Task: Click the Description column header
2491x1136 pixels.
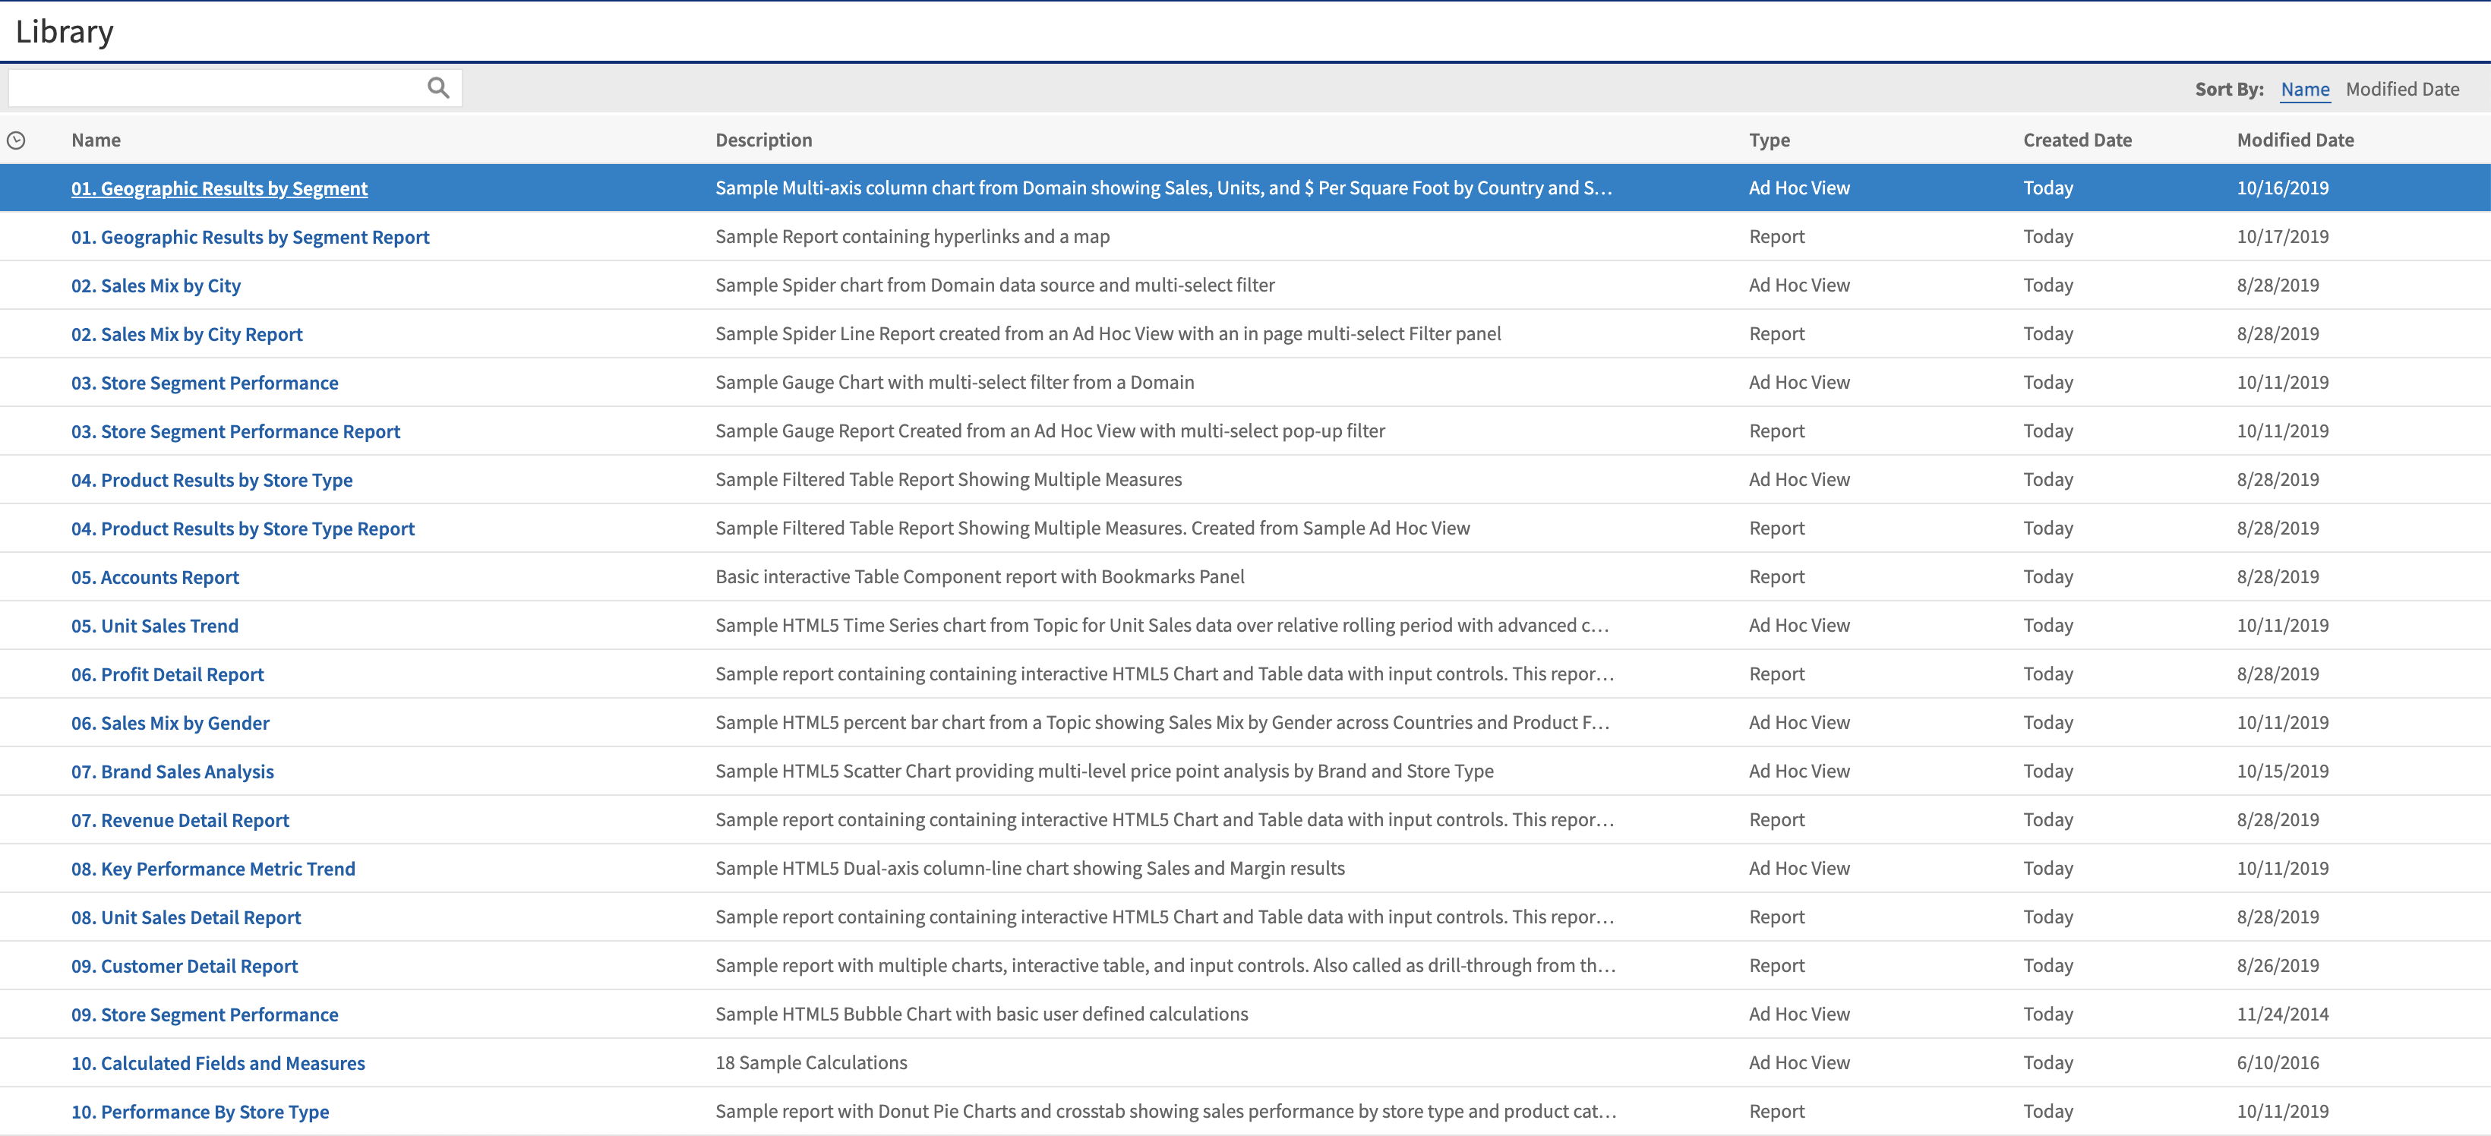Action: pos(763,140)
